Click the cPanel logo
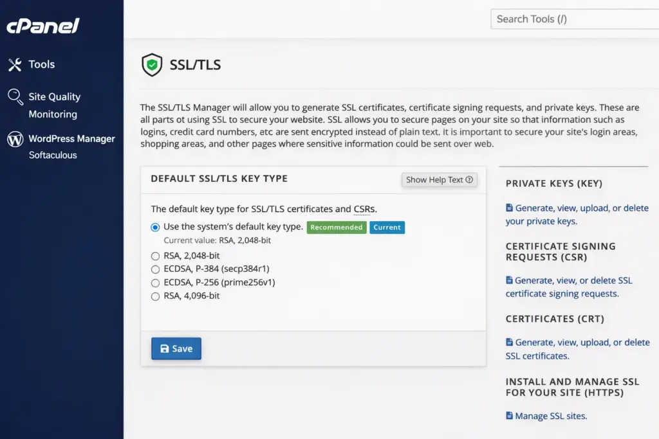Viewport: 659px width, 439px height. coord(43,26)
